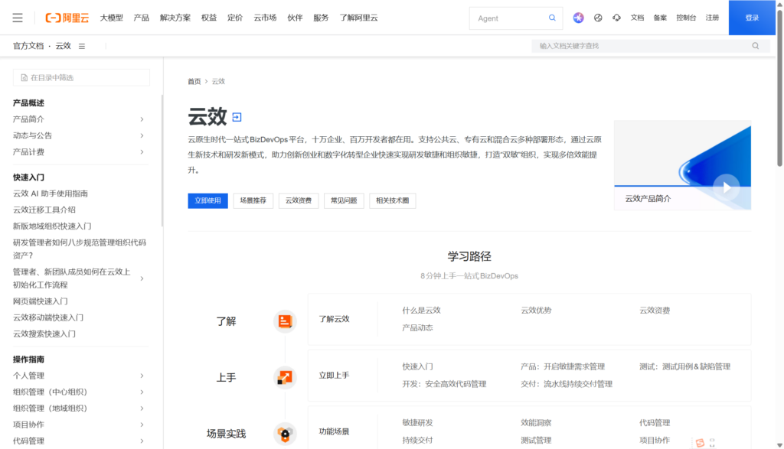The width and height of the screenshot is (784, 449).
Task: Click the 场景实践 step icon
Action: (285, 434)
